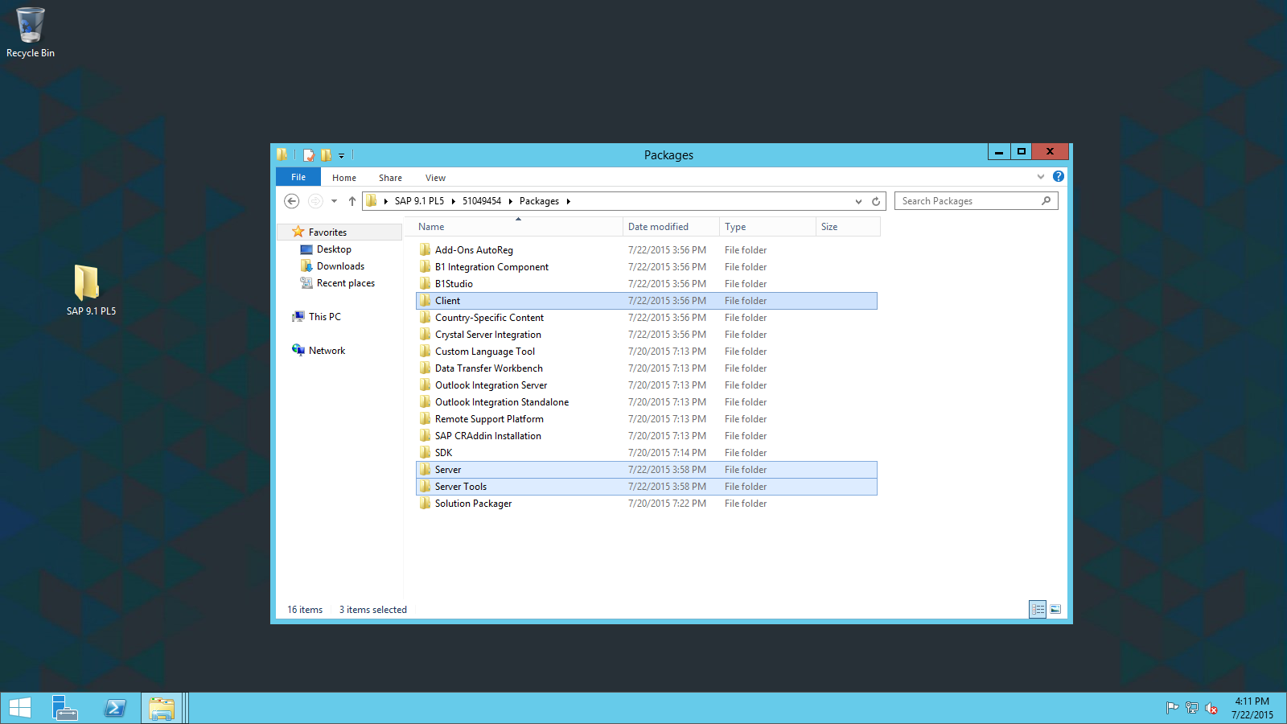
Task: Expand the root breadcrumb arrow
Action: coord(385,201)
